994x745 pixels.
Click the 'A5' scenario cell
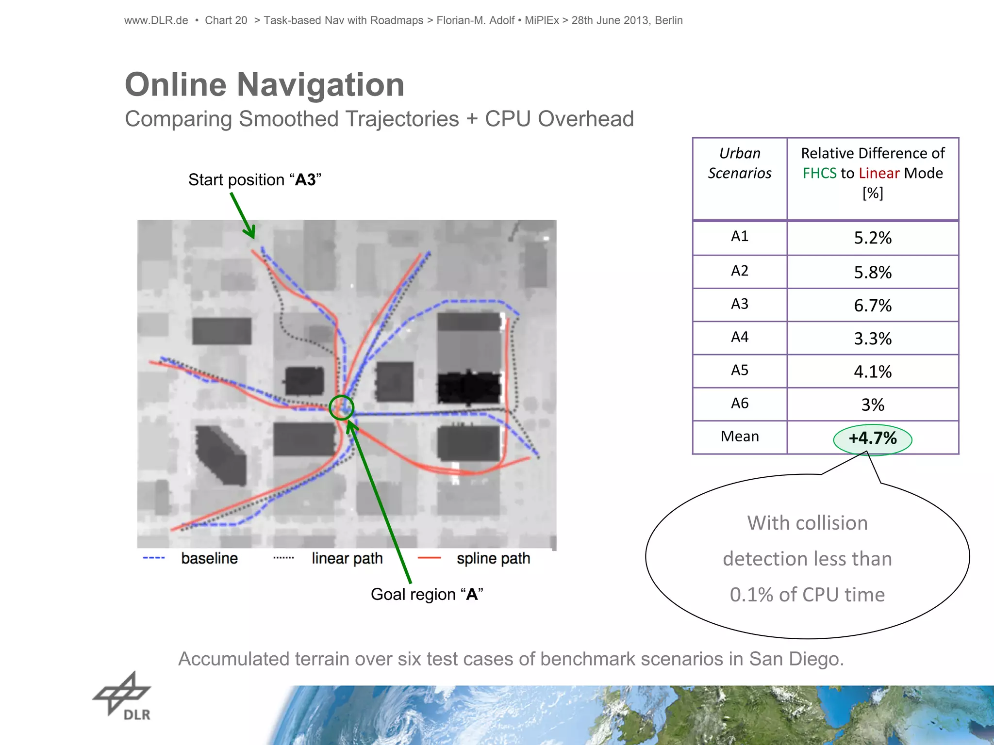[x=740, y=370]
